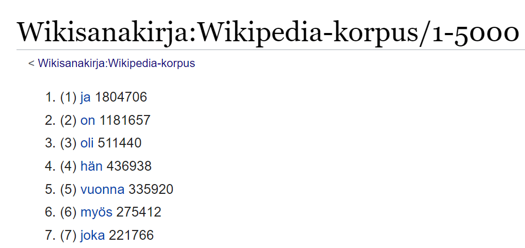This screenshot has height=248, width=525.
Task: Click the rank marker (4) before hän
Action: (68, 166)
